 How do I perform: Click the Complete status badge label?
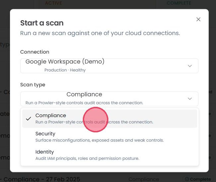coord(200,179)
